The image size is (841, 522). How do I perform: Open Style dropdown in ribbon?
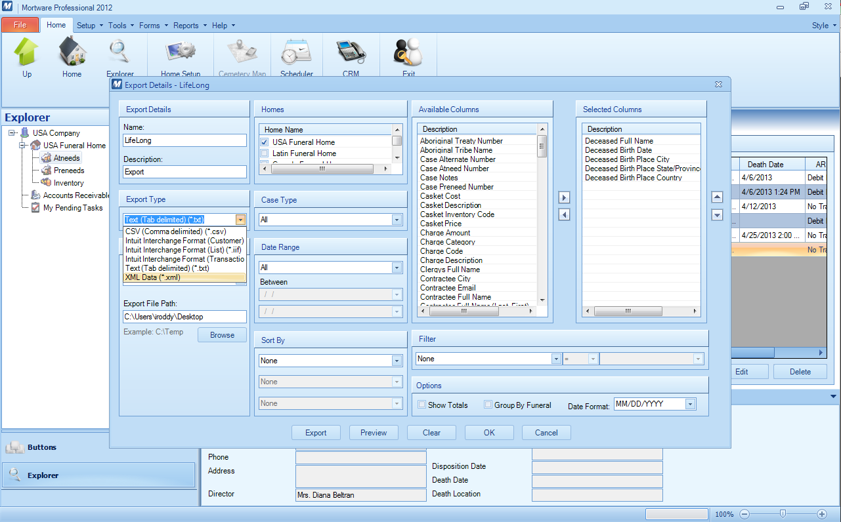click(x=824, y=26)
